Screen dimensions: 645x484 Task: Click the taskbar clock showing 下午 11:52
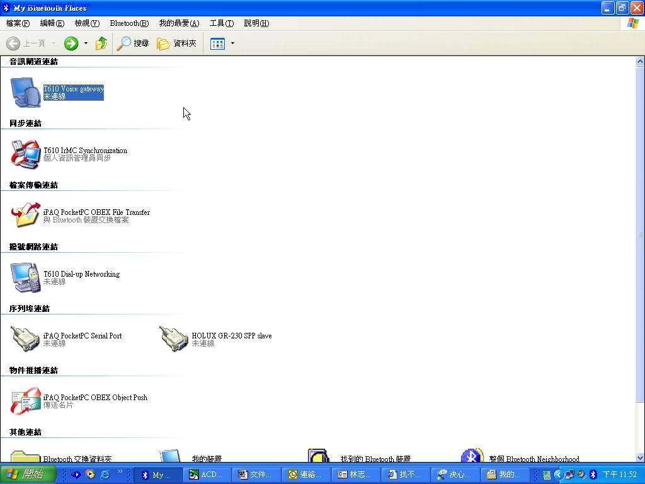[620, 475]
